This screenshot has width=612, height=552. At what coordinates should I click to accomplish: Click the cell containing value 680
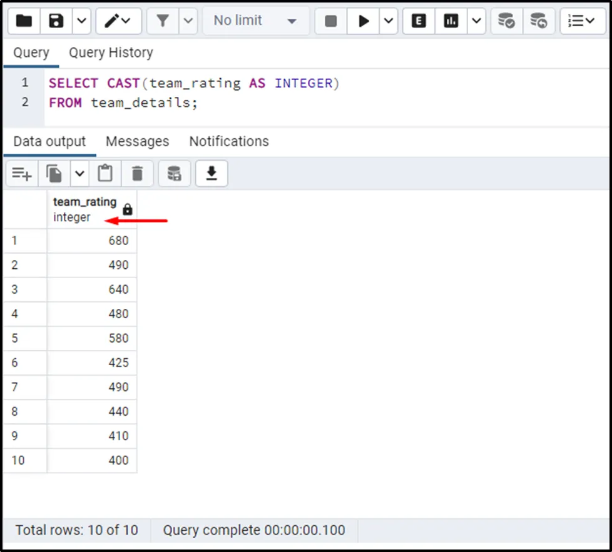click(x=92, y=241)
